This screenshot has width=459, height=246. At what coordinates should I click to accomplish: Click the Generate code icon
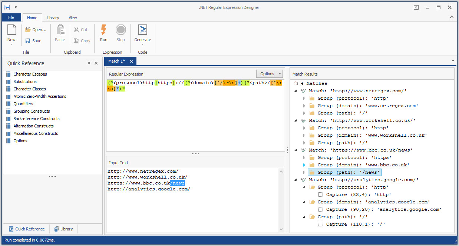[x=142, y=30]
